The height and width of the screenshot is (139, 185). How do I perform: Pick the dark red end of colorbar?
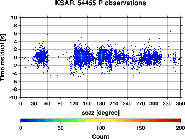tap(176, 120)
